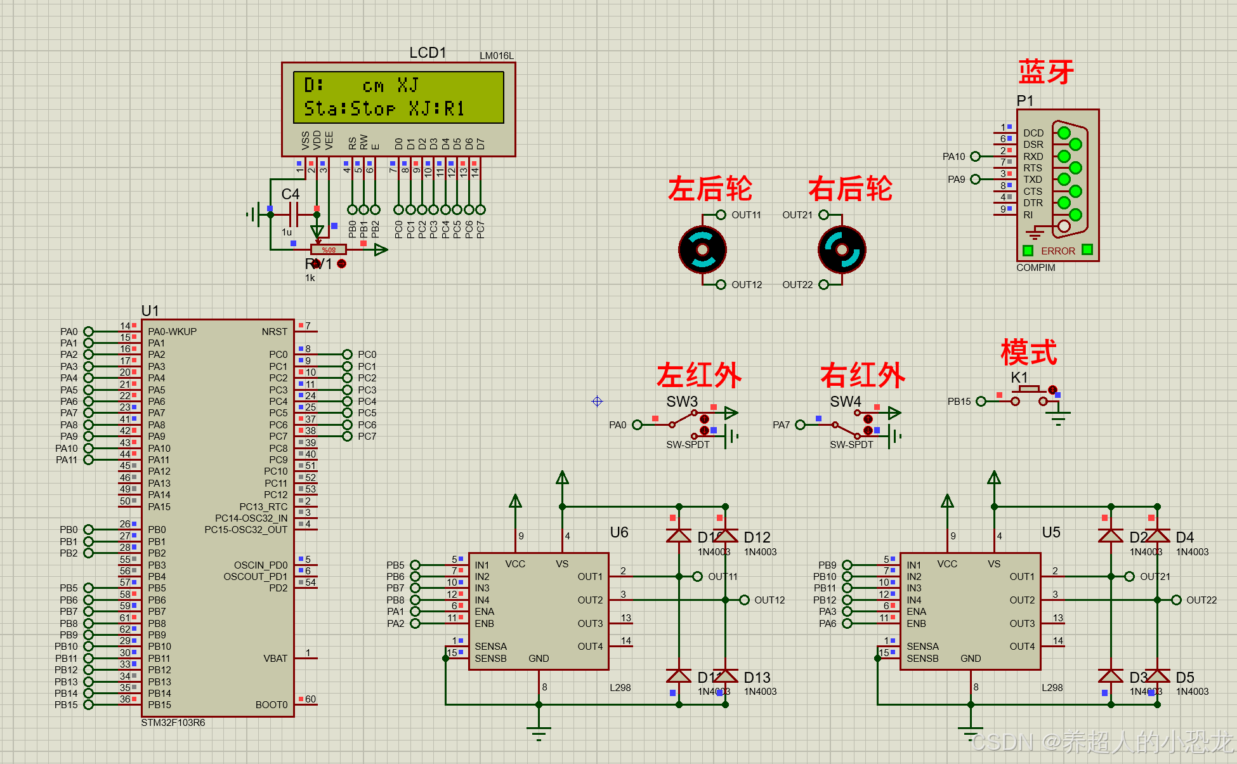
Task: Click the PB15 terminal next to K1
Action: tap(981, 402)
